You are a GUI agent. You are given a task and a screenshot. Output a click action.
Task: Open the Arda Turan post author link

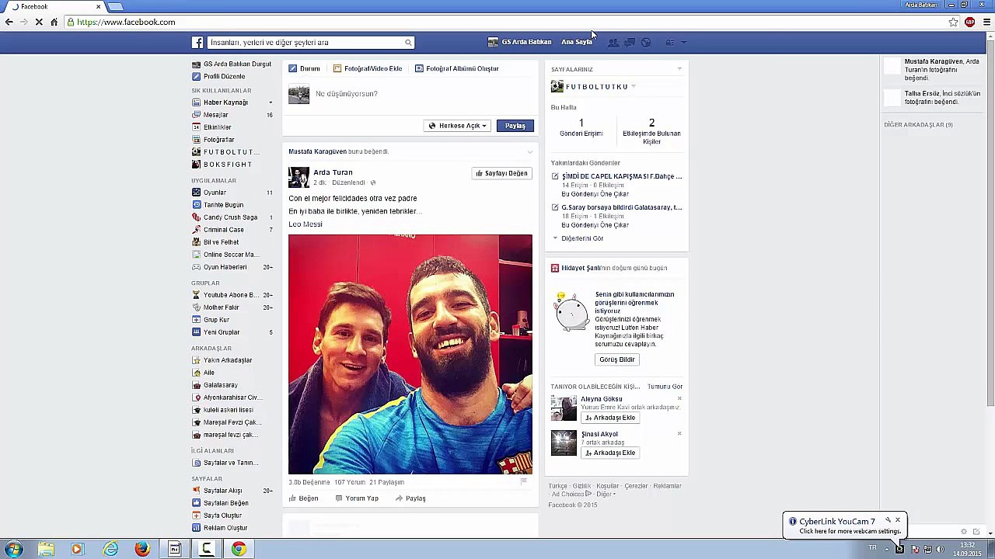(x=332, y=172)
